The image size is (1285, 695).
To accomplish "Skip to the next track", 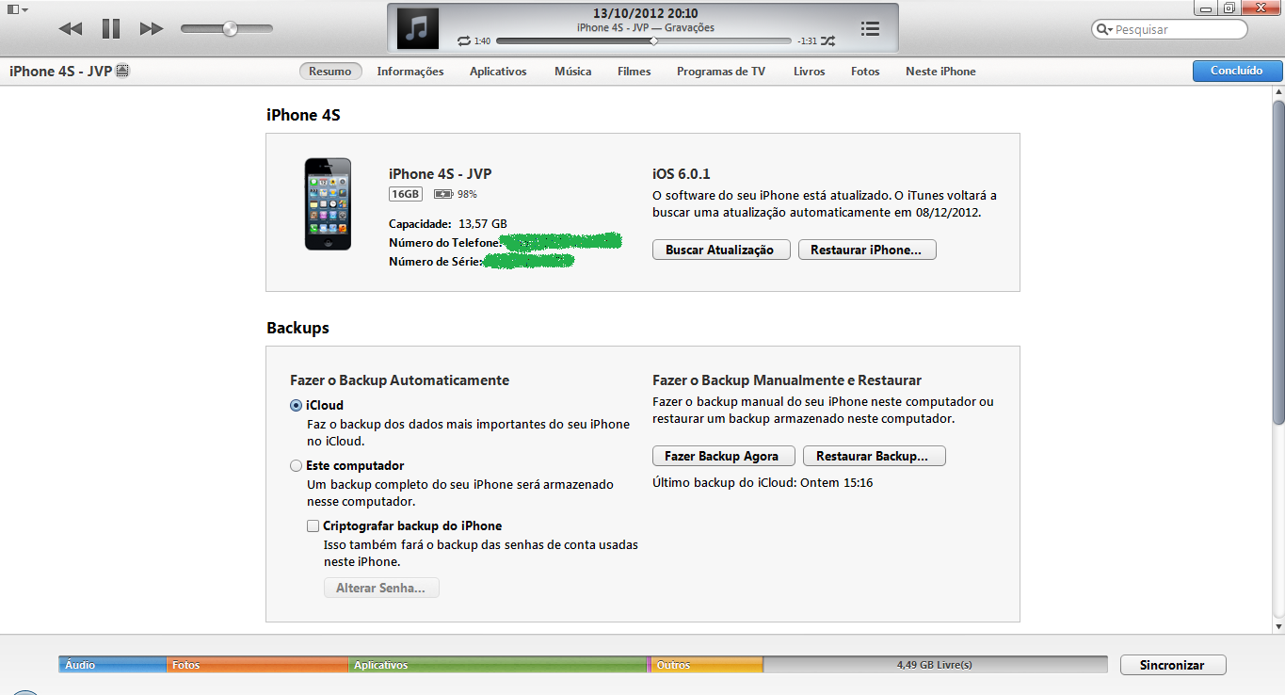I will [151, 29].
